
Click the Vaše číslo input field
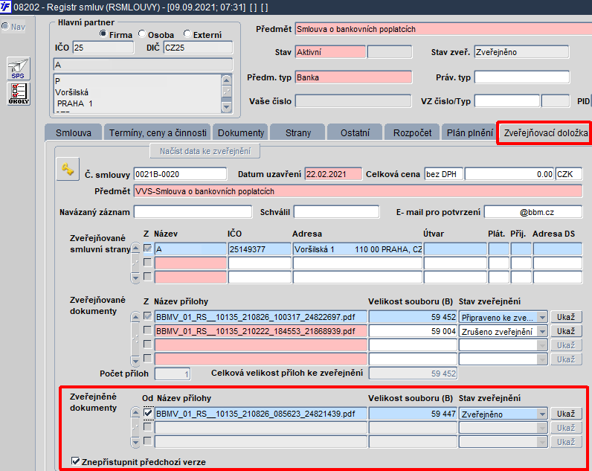click(x=353, y=101)
